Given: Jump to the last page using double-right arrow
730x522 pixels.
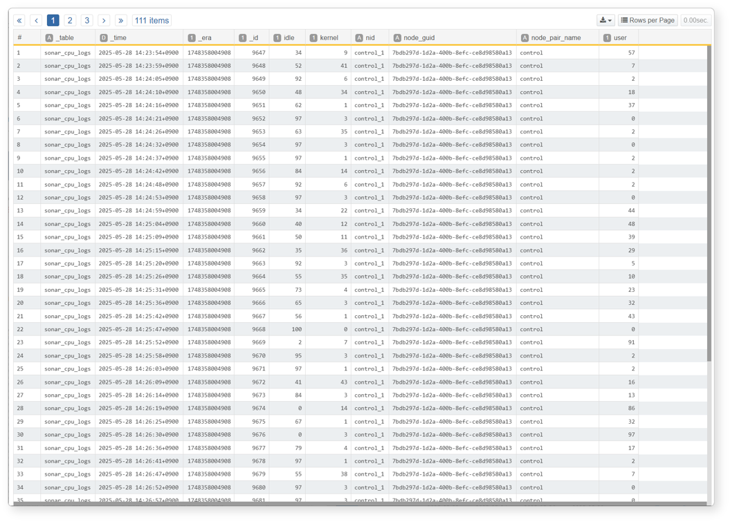Looking at the screenshot, I should (120, 21).
